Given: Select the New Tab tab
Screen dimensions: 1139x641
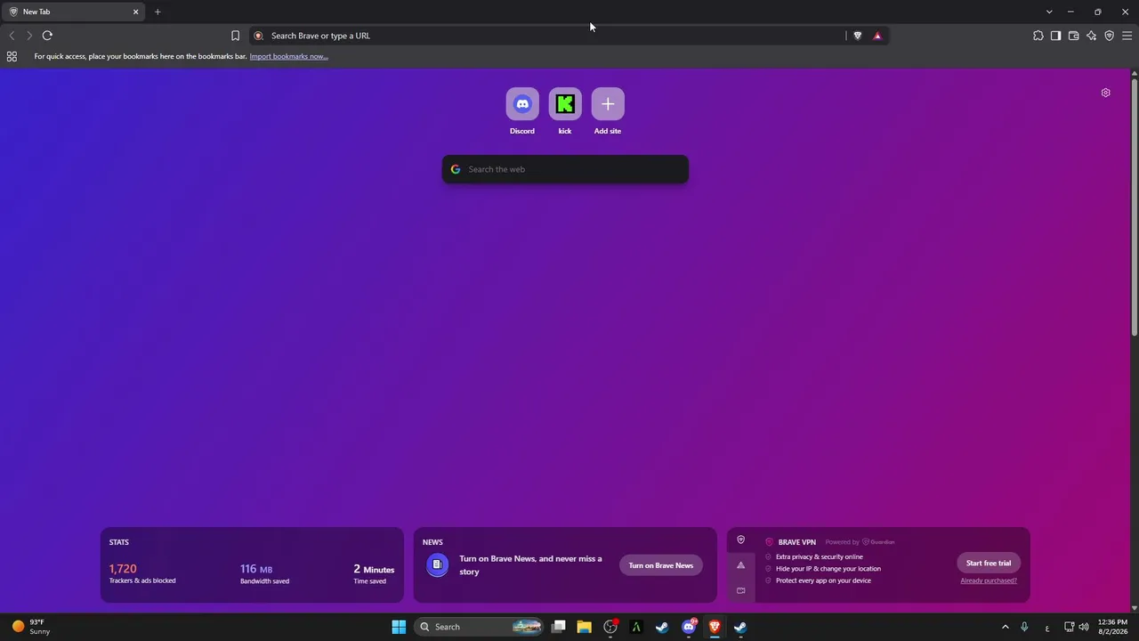Looking at the screenshot, I should point(73,12).
